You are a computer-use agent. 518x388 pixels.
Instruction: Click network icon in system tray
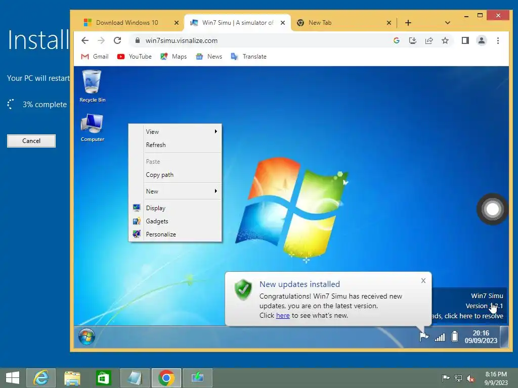458,378
